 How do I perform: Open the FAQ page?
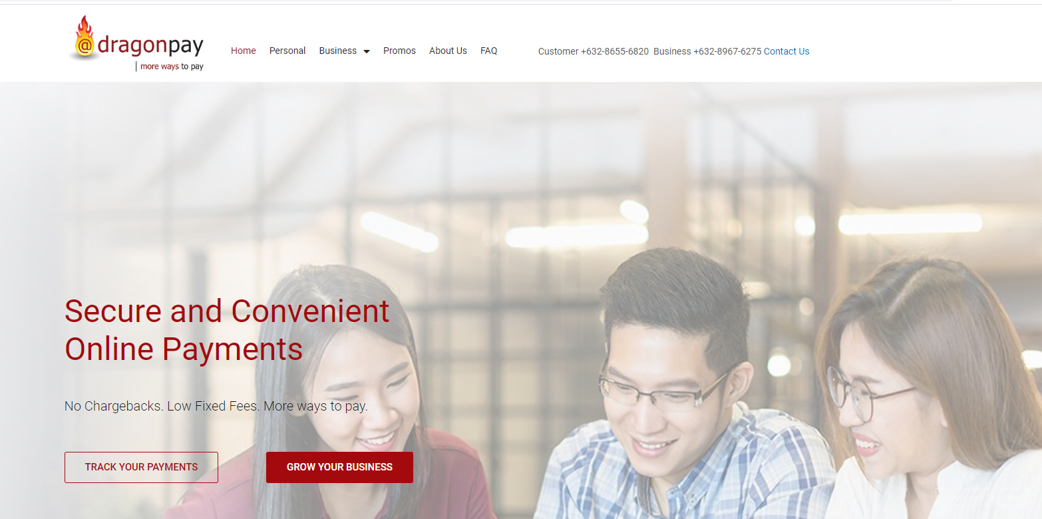[x=489, y=51]
